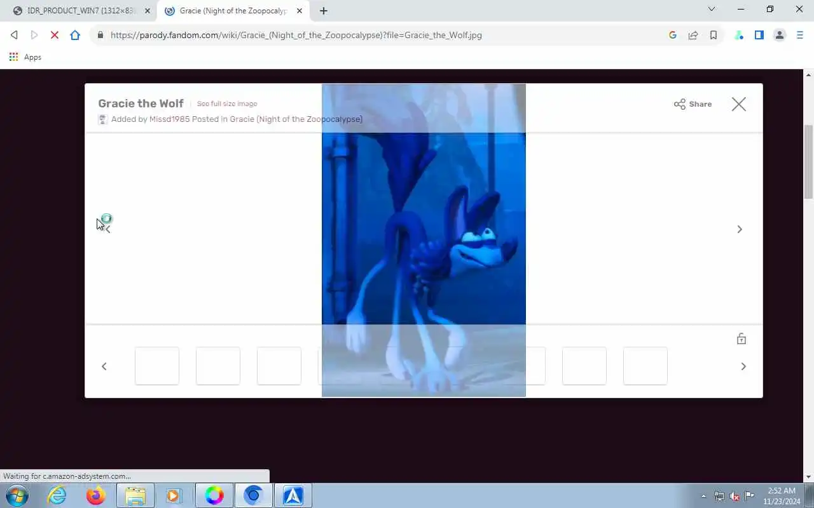The width and height of the screenshot is (814, 508).
Task: Click the pin icon above carousel
Action: pyautogui.click(x=741, y=338)
